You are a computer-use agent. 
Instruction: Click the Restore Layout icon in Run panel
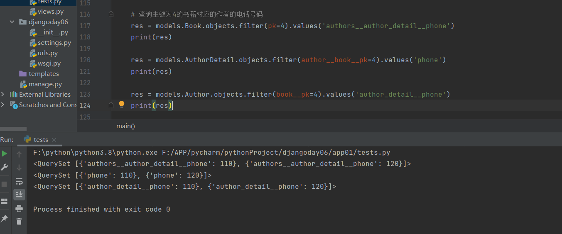[x=5, y=201]
